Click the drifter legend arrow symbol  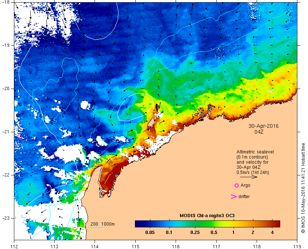pyautogui.click(x=234, y=197)
